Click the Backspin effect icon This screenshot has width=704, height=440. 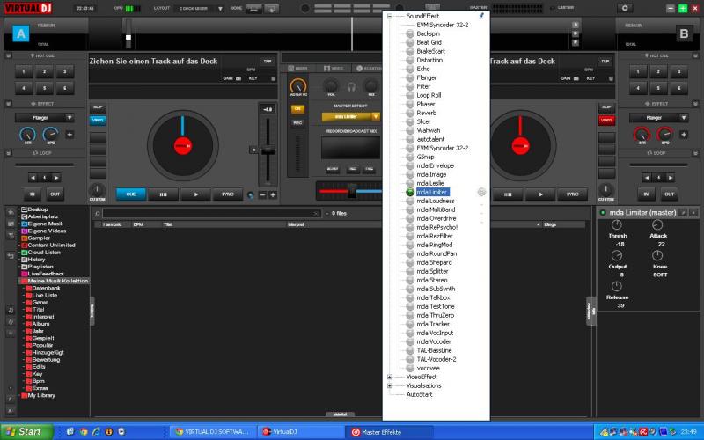(410, 33)
